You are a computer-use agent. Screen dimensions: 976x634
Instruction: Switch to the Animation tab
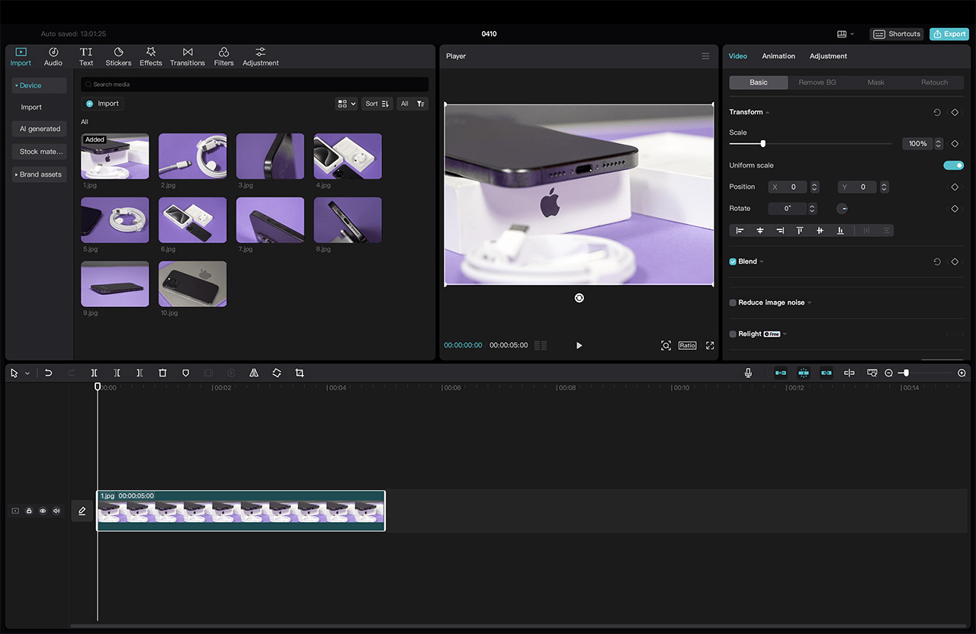pos(779,56)
